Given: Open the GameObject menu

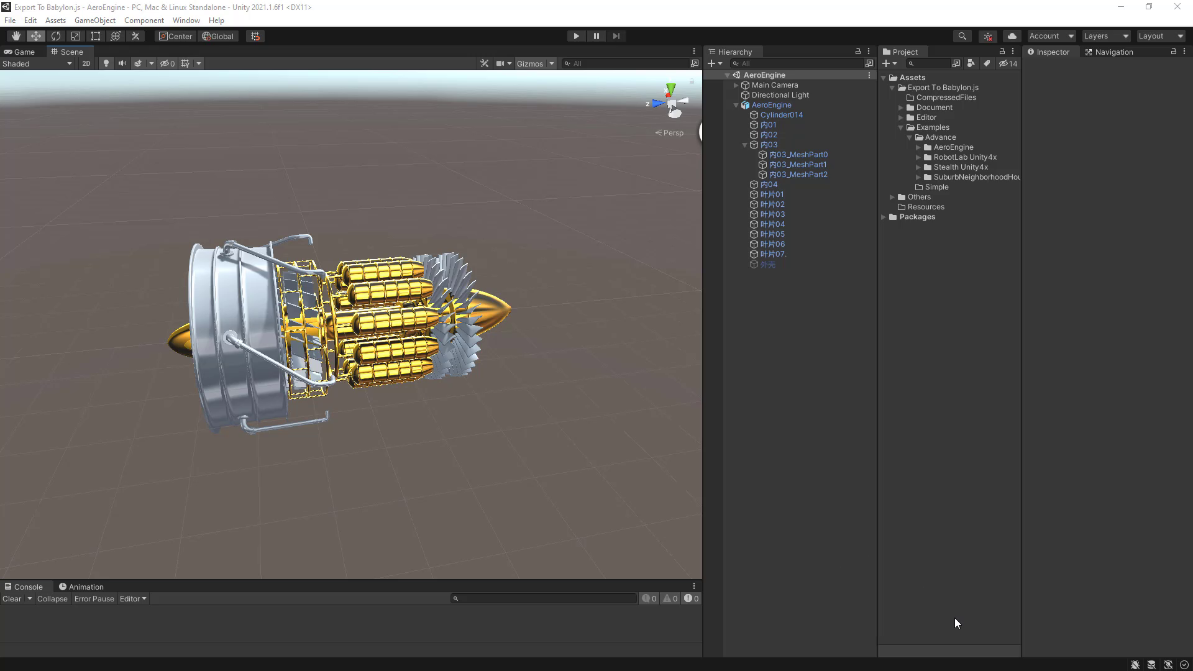Looking at the screenshot, I should (x=95, y=20).
